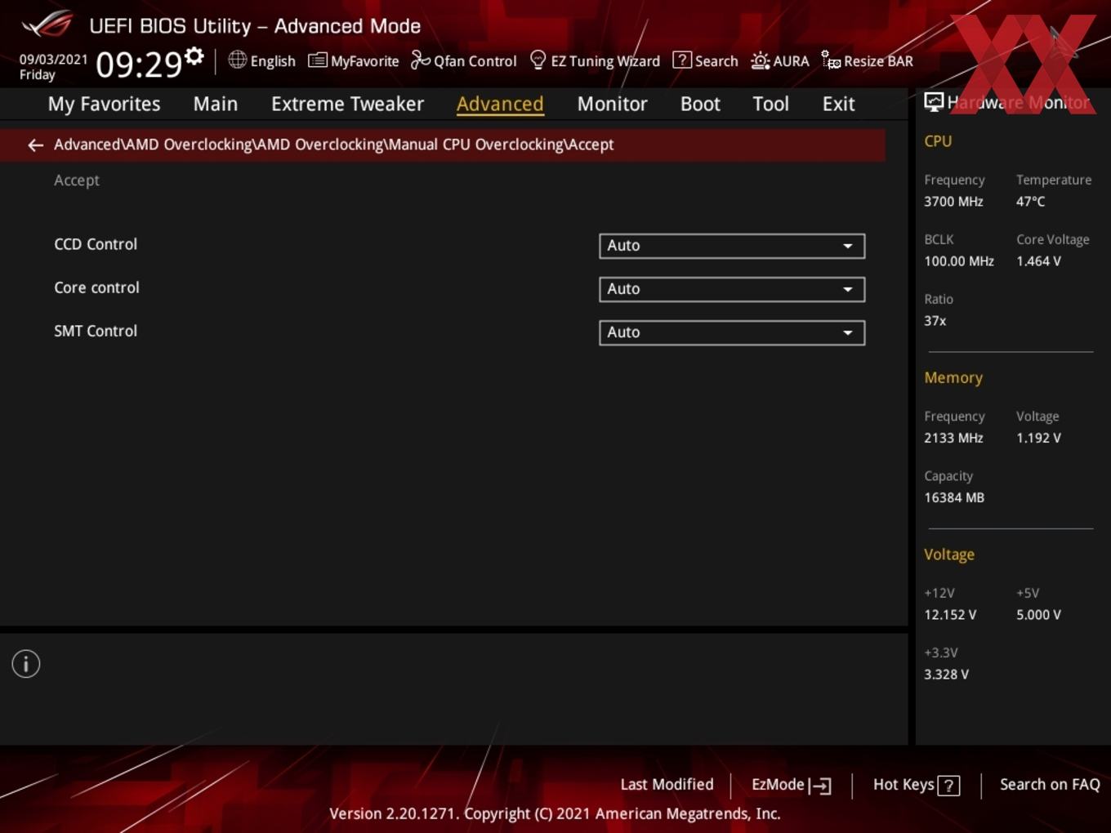Click the EZ Tuning Wizard label
The width and height of the screenshot is (1111, 833).
tap(605, 61)
